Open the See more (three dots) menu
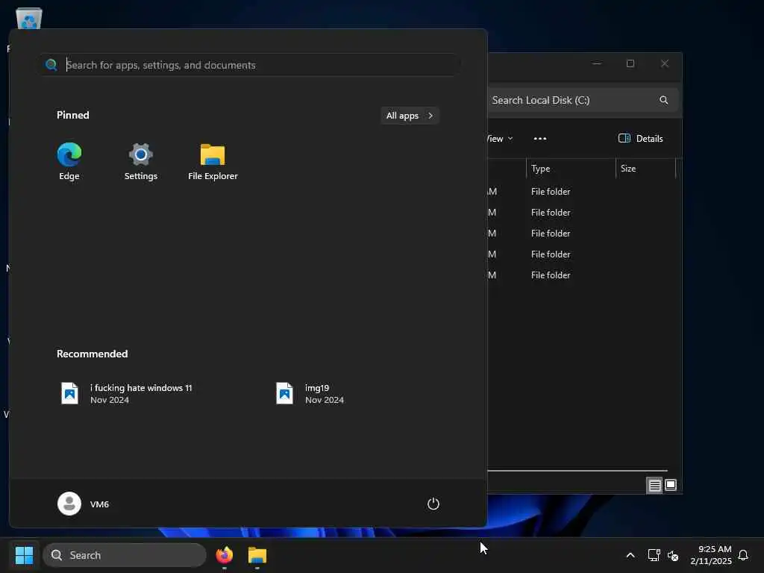 pos(540,139)
